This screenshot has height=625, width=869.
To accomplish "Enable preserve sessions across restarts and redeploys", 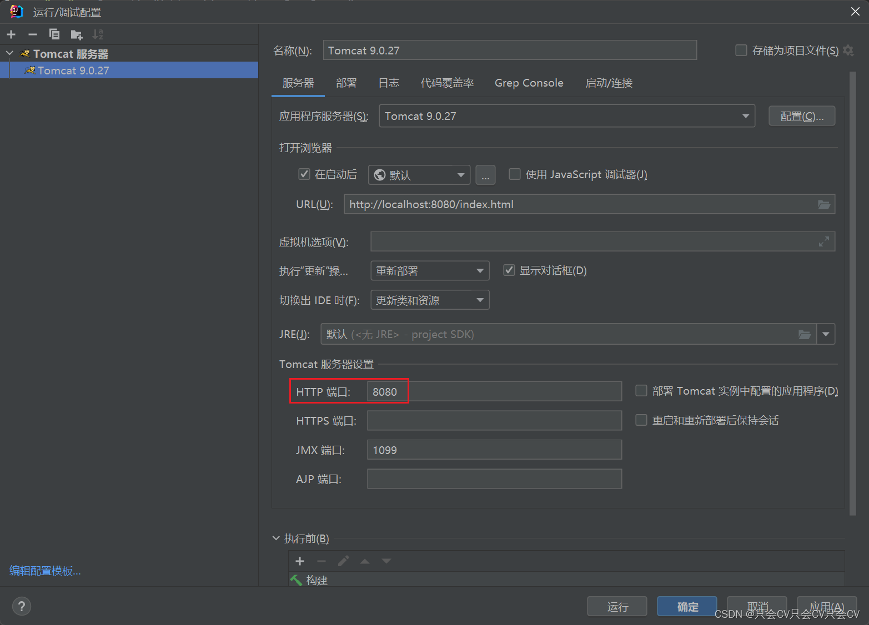I will click(641, 420).
